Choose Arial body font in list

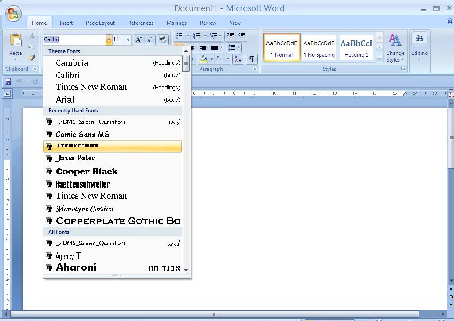point(113,100)
